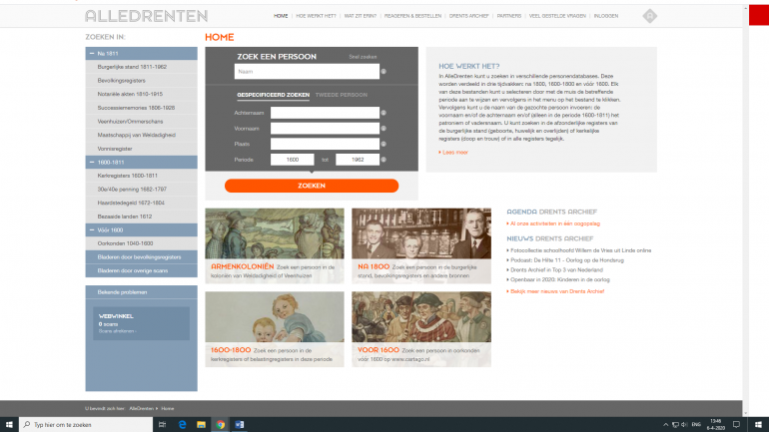Open the ARMENKOLONIËN thumbnail card
769x432 pixels.
click(275, 245)
